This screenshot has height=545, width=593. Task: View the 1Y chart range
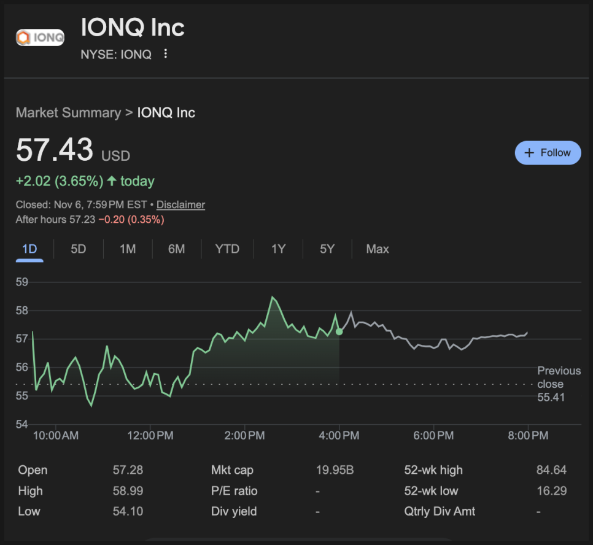click(x=278, y=249)
